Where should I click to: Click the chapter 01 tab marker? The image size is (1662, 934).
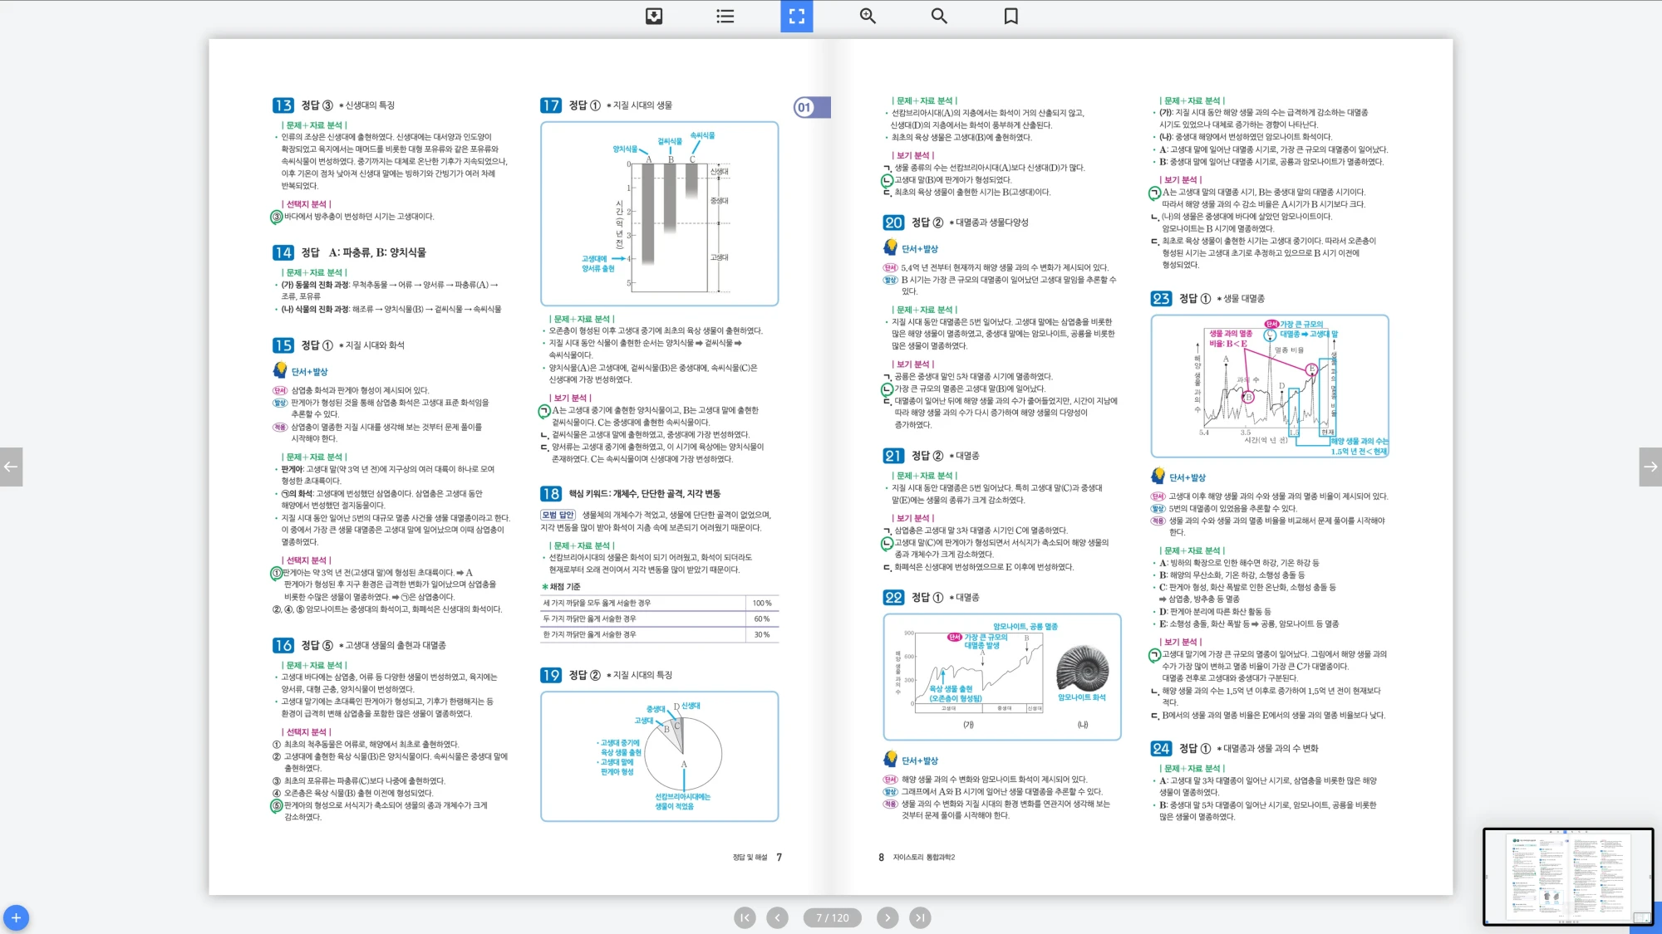811,107
